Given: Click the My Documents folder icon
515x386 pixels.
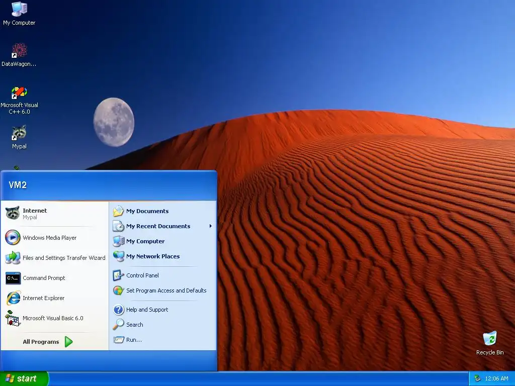Looking at the screenshot, I should (x=118, y=211).
